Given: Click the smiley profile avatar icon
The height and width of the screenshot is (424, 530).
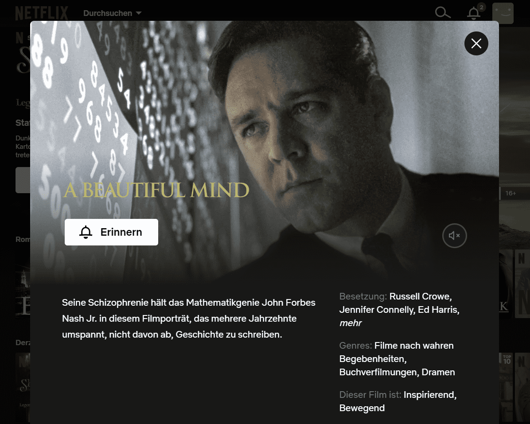Looking at the screenshot, I should pyautogui.click(x=503, y=13).
